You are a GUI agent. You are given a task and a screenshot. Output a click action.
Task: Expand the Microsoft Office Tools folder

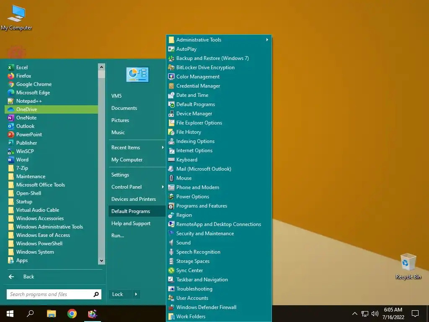pos(51,185)
